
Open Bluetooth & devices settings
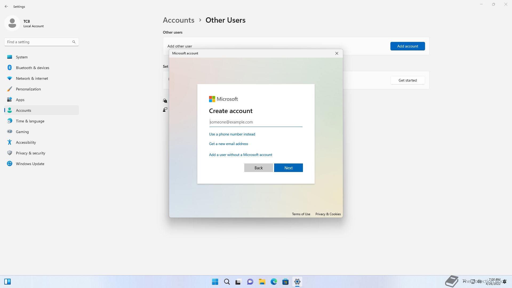tap(32, 68)
